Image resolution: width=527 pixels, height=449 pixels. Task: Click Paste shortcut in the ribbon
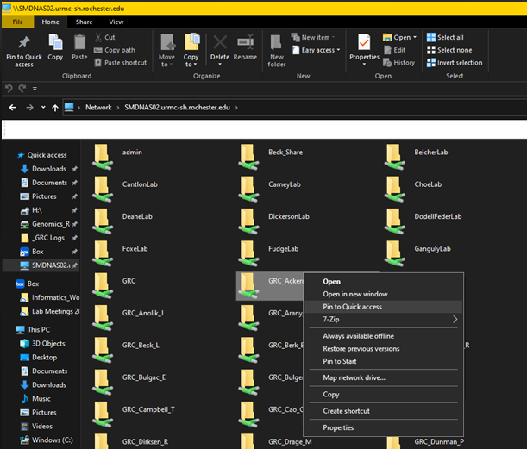pos(121,63)
